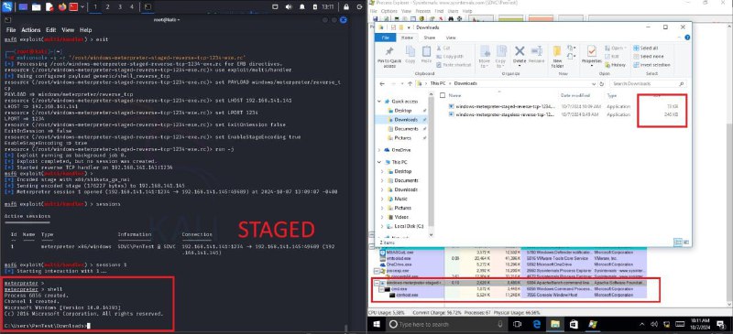The height and width of the screenshot is (334, 733).
Task: Click Select all in the ribbon
Action: [646, 48]
